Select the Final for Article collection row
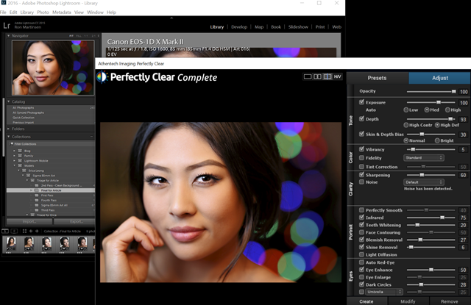Viewport: 471px width, 305px height. pos(51,190)
